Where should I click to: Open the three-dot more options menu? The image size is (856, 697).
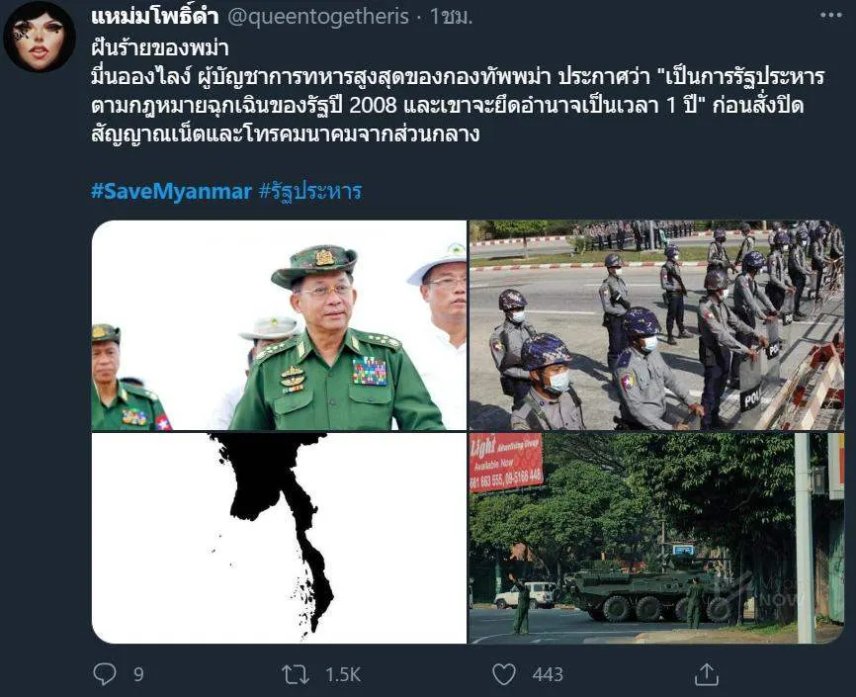tap(831, 15)
